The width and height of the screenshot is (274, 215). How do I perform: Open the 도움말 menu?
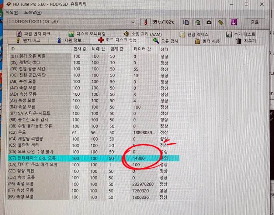(x=33, y=13)
